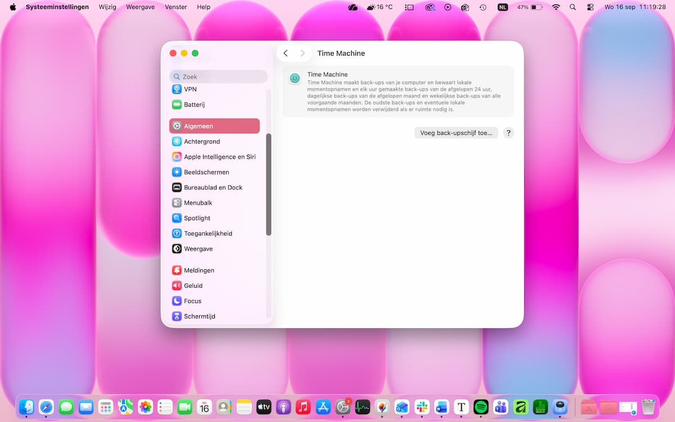Open the weather 16 °C menu item

pos(380,7)
